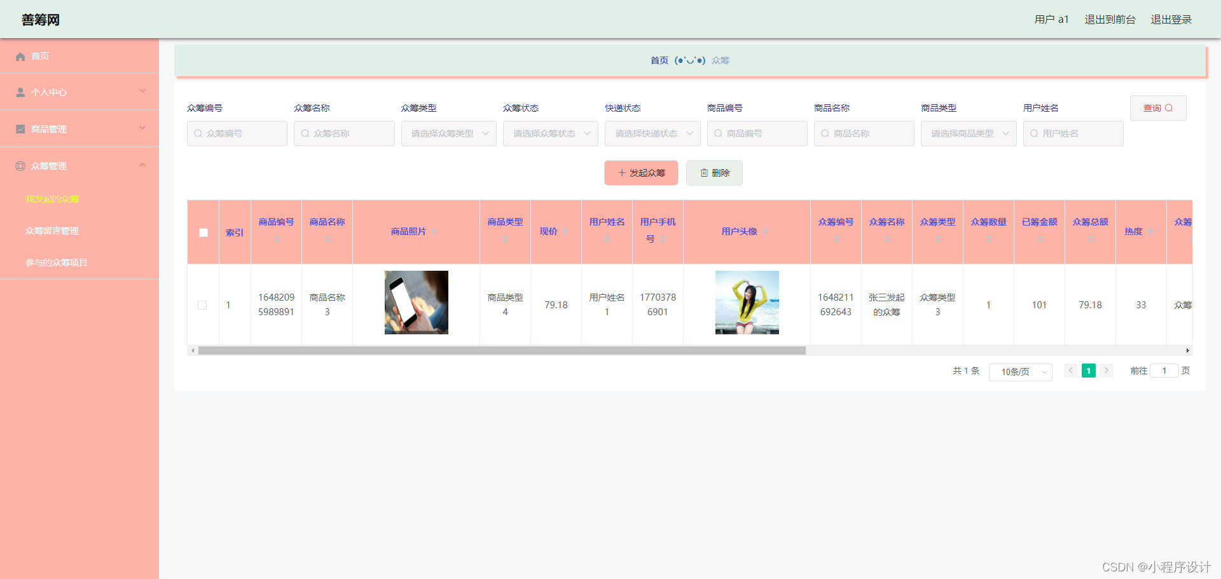Click the 首页 breadcrumb link
Viewport: 1221px width, 579px height.
pyautogui.click(x=659, y=60)
